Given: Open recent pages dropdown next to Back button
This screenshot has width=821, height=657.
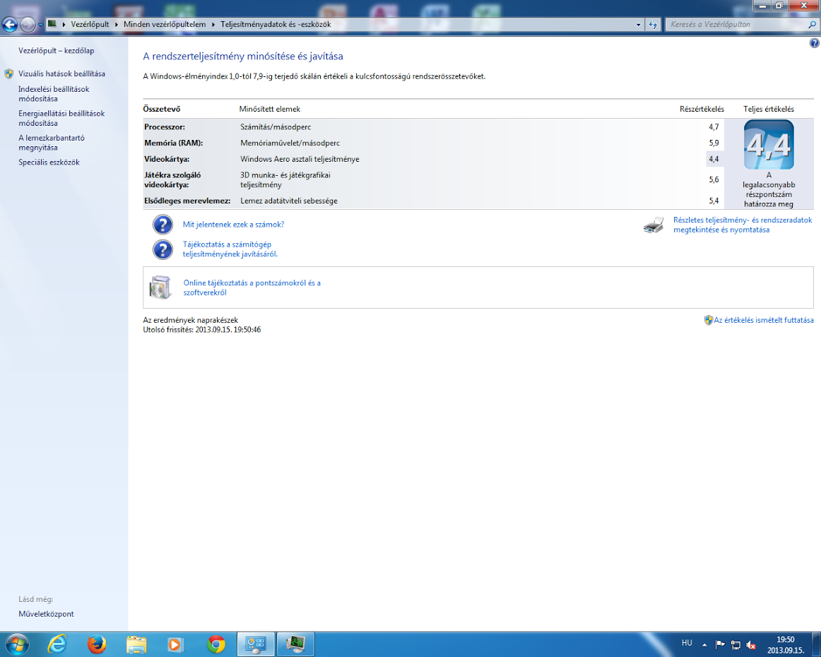Looking at the screenshot, I should click(40, 24).
